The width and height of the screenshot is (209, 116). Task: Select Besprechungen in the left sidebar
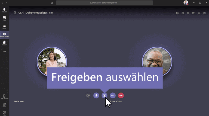(4, 35)
